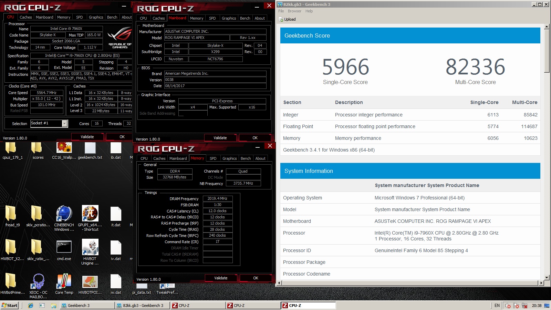Screen dimensions: 551x310
Task: Switch to 82kk.gb3 - Geekbench 3 taskbar item
Action: [x=142, y=306]
